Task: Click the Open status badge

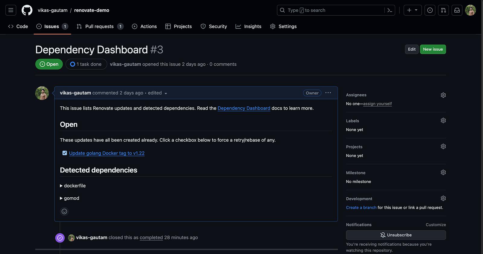Action: click(x=49, y=64)
